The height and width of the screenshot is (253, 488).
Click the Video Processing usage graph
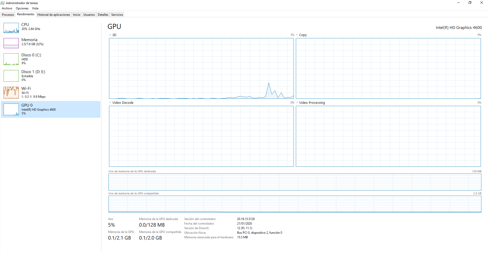(388, 136)
